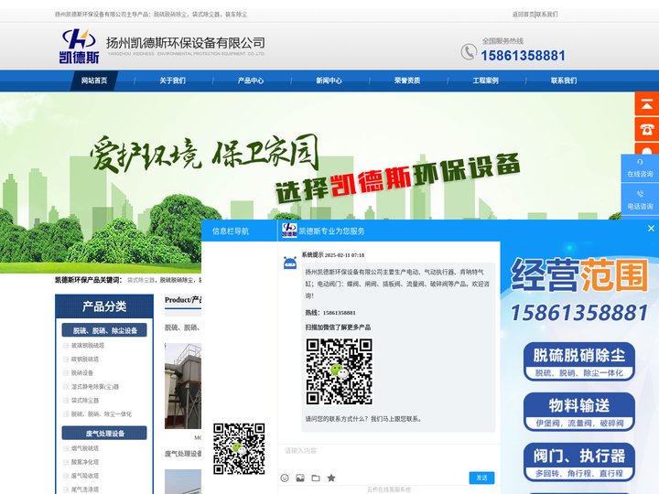Click the 扫描加微信了解更多产品 text in the chat
The width and height of the screenshot is (659, 494).
[338, 328]
